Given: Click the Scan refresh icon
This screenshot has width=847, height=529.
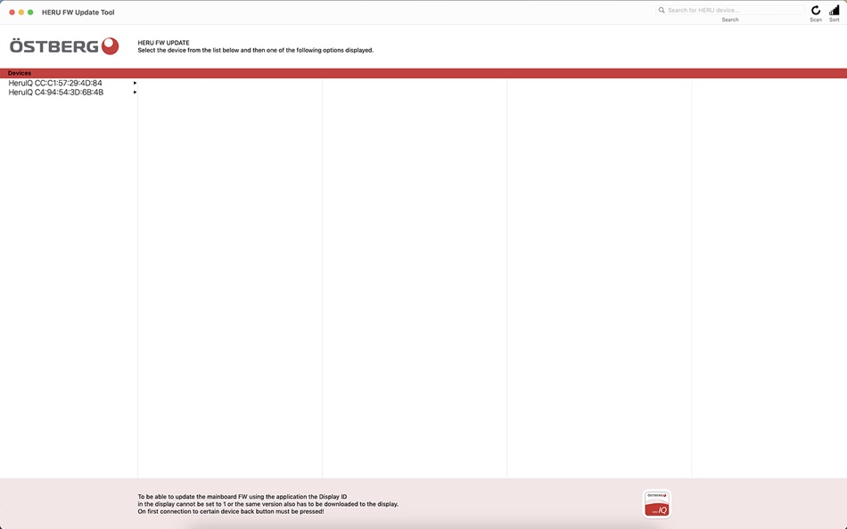Looking at the screenshot, I should pyautogui.click(x=815, y=11).
